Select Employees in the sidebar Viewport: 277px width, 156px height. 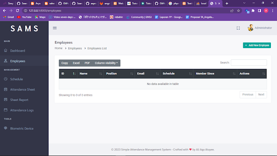(x=24, y=61)
